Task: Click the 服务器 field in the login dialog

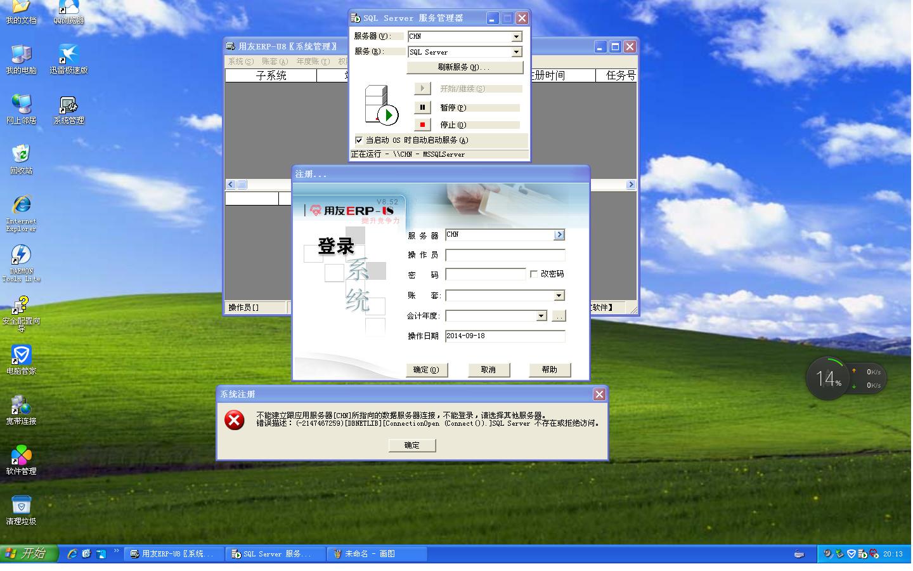Action: click(x=500, y=235)
